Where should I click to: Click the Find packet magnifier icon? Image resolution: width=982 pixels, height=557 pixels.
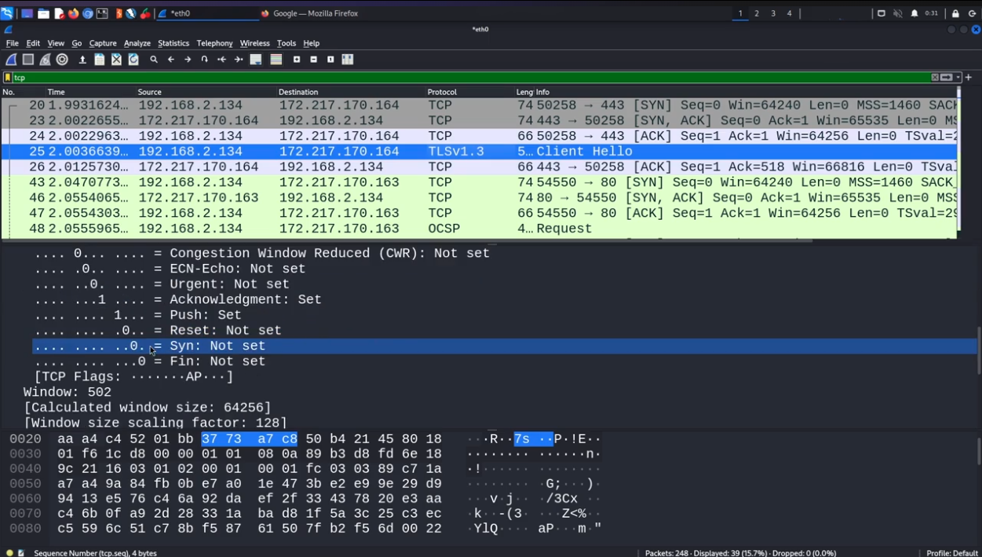pos(154,60)
